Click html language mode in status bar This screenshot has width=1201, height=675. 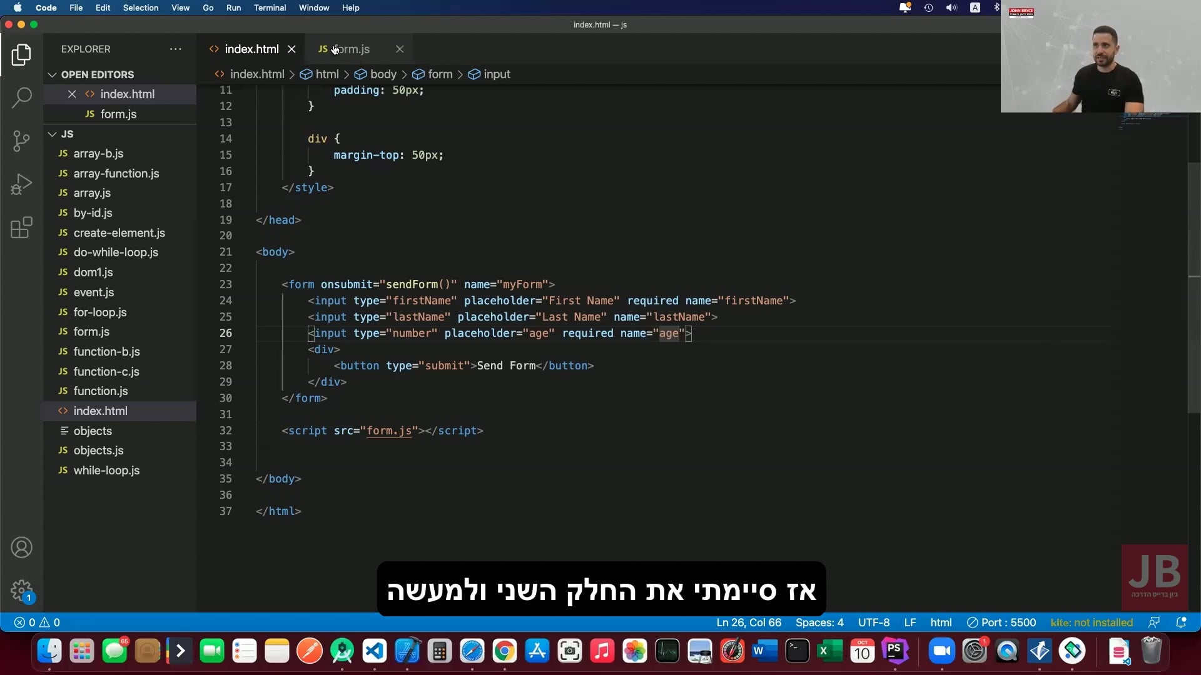pyautogui.click(x=941, y=622)
